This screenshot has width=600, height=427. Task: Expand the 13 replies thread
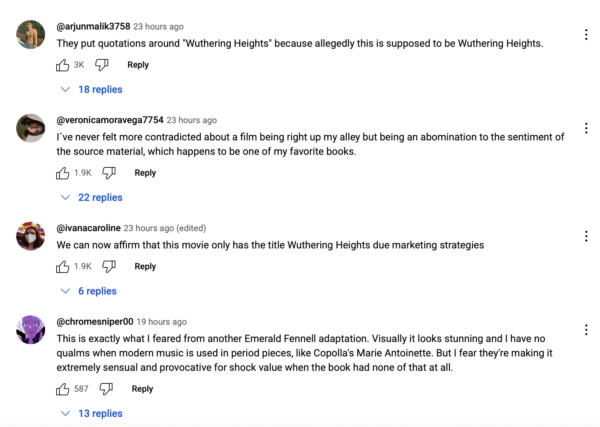pyautogui.click(x=100, y=414)
